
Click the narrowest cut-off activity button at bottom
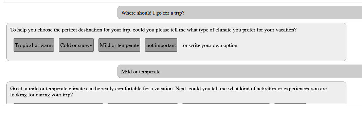290,103
